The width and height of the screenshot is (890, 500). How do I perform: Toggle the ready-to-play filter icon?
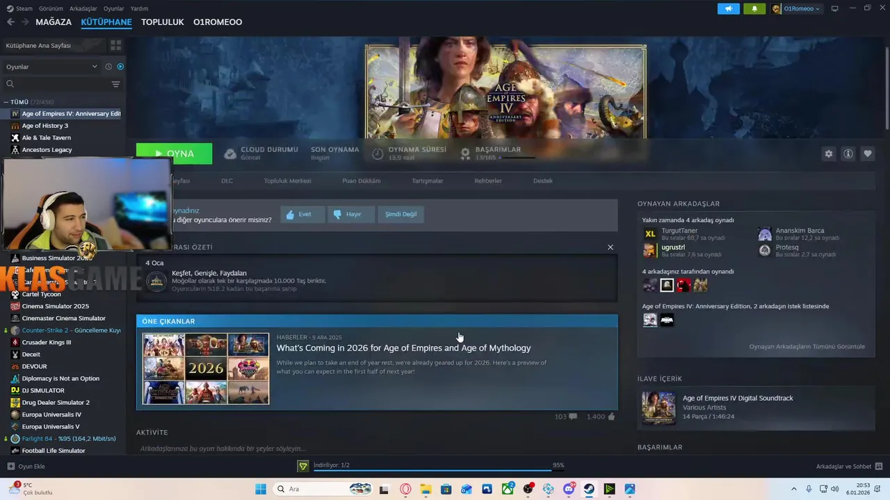(x=120, y=67)
